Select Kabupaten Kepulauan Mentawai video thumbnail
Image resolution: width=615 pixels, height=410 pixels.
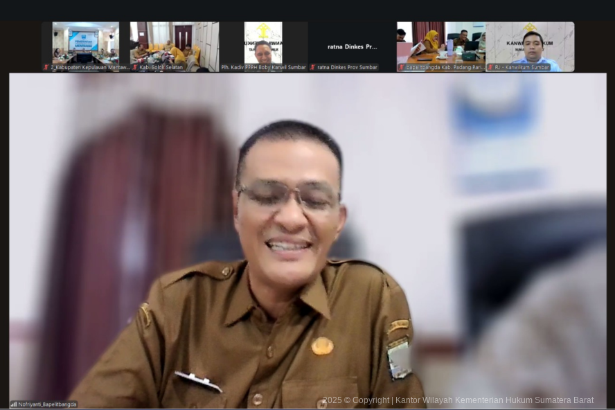85,43
